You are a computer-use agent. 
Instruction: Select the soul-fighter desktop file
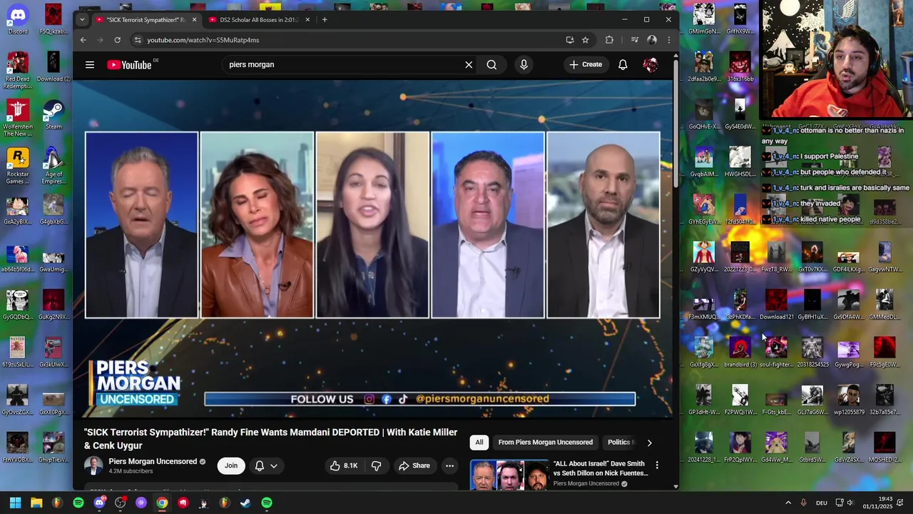pos(776,353)
